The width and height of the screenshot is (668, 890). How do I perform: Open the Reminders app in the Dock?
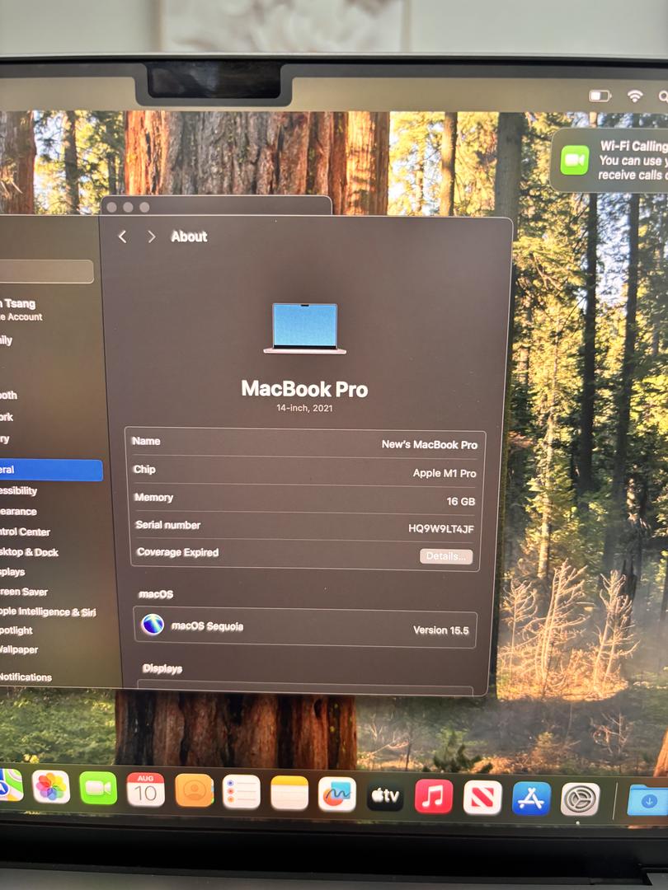242,791
